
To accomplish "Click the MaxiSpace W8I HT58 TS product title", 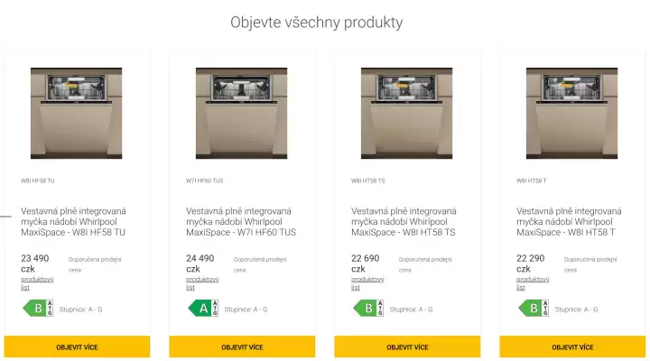I will (404, 222).
